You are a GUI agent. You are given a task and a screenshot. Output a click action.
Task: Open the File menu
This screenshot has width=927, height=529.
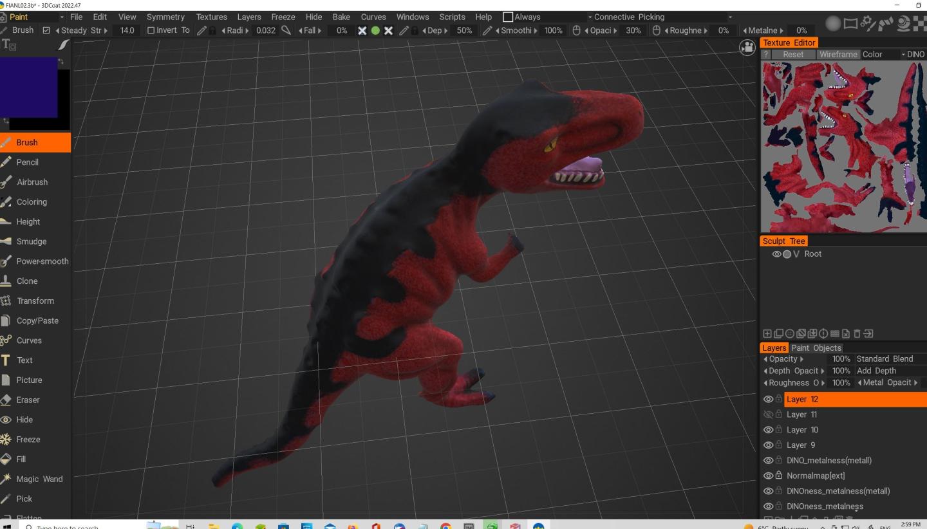76,17
